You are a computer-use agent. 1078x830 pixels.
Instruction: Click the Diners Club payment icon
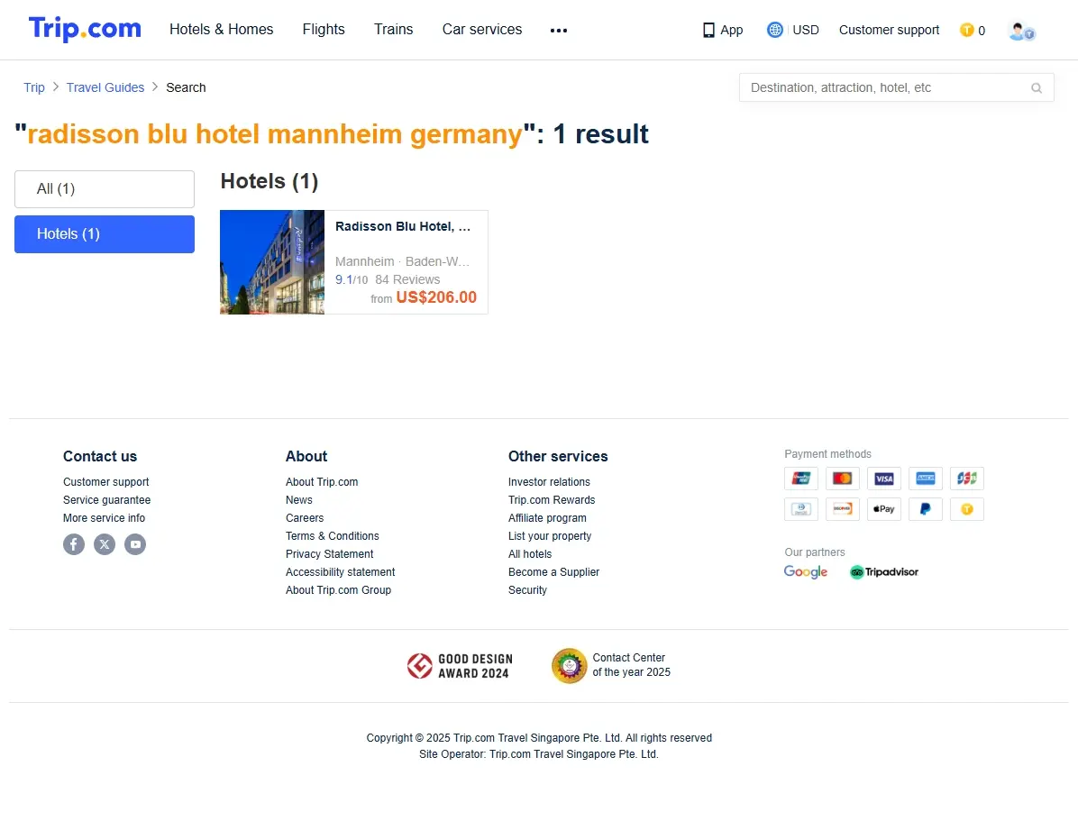(x=801, y=509)
